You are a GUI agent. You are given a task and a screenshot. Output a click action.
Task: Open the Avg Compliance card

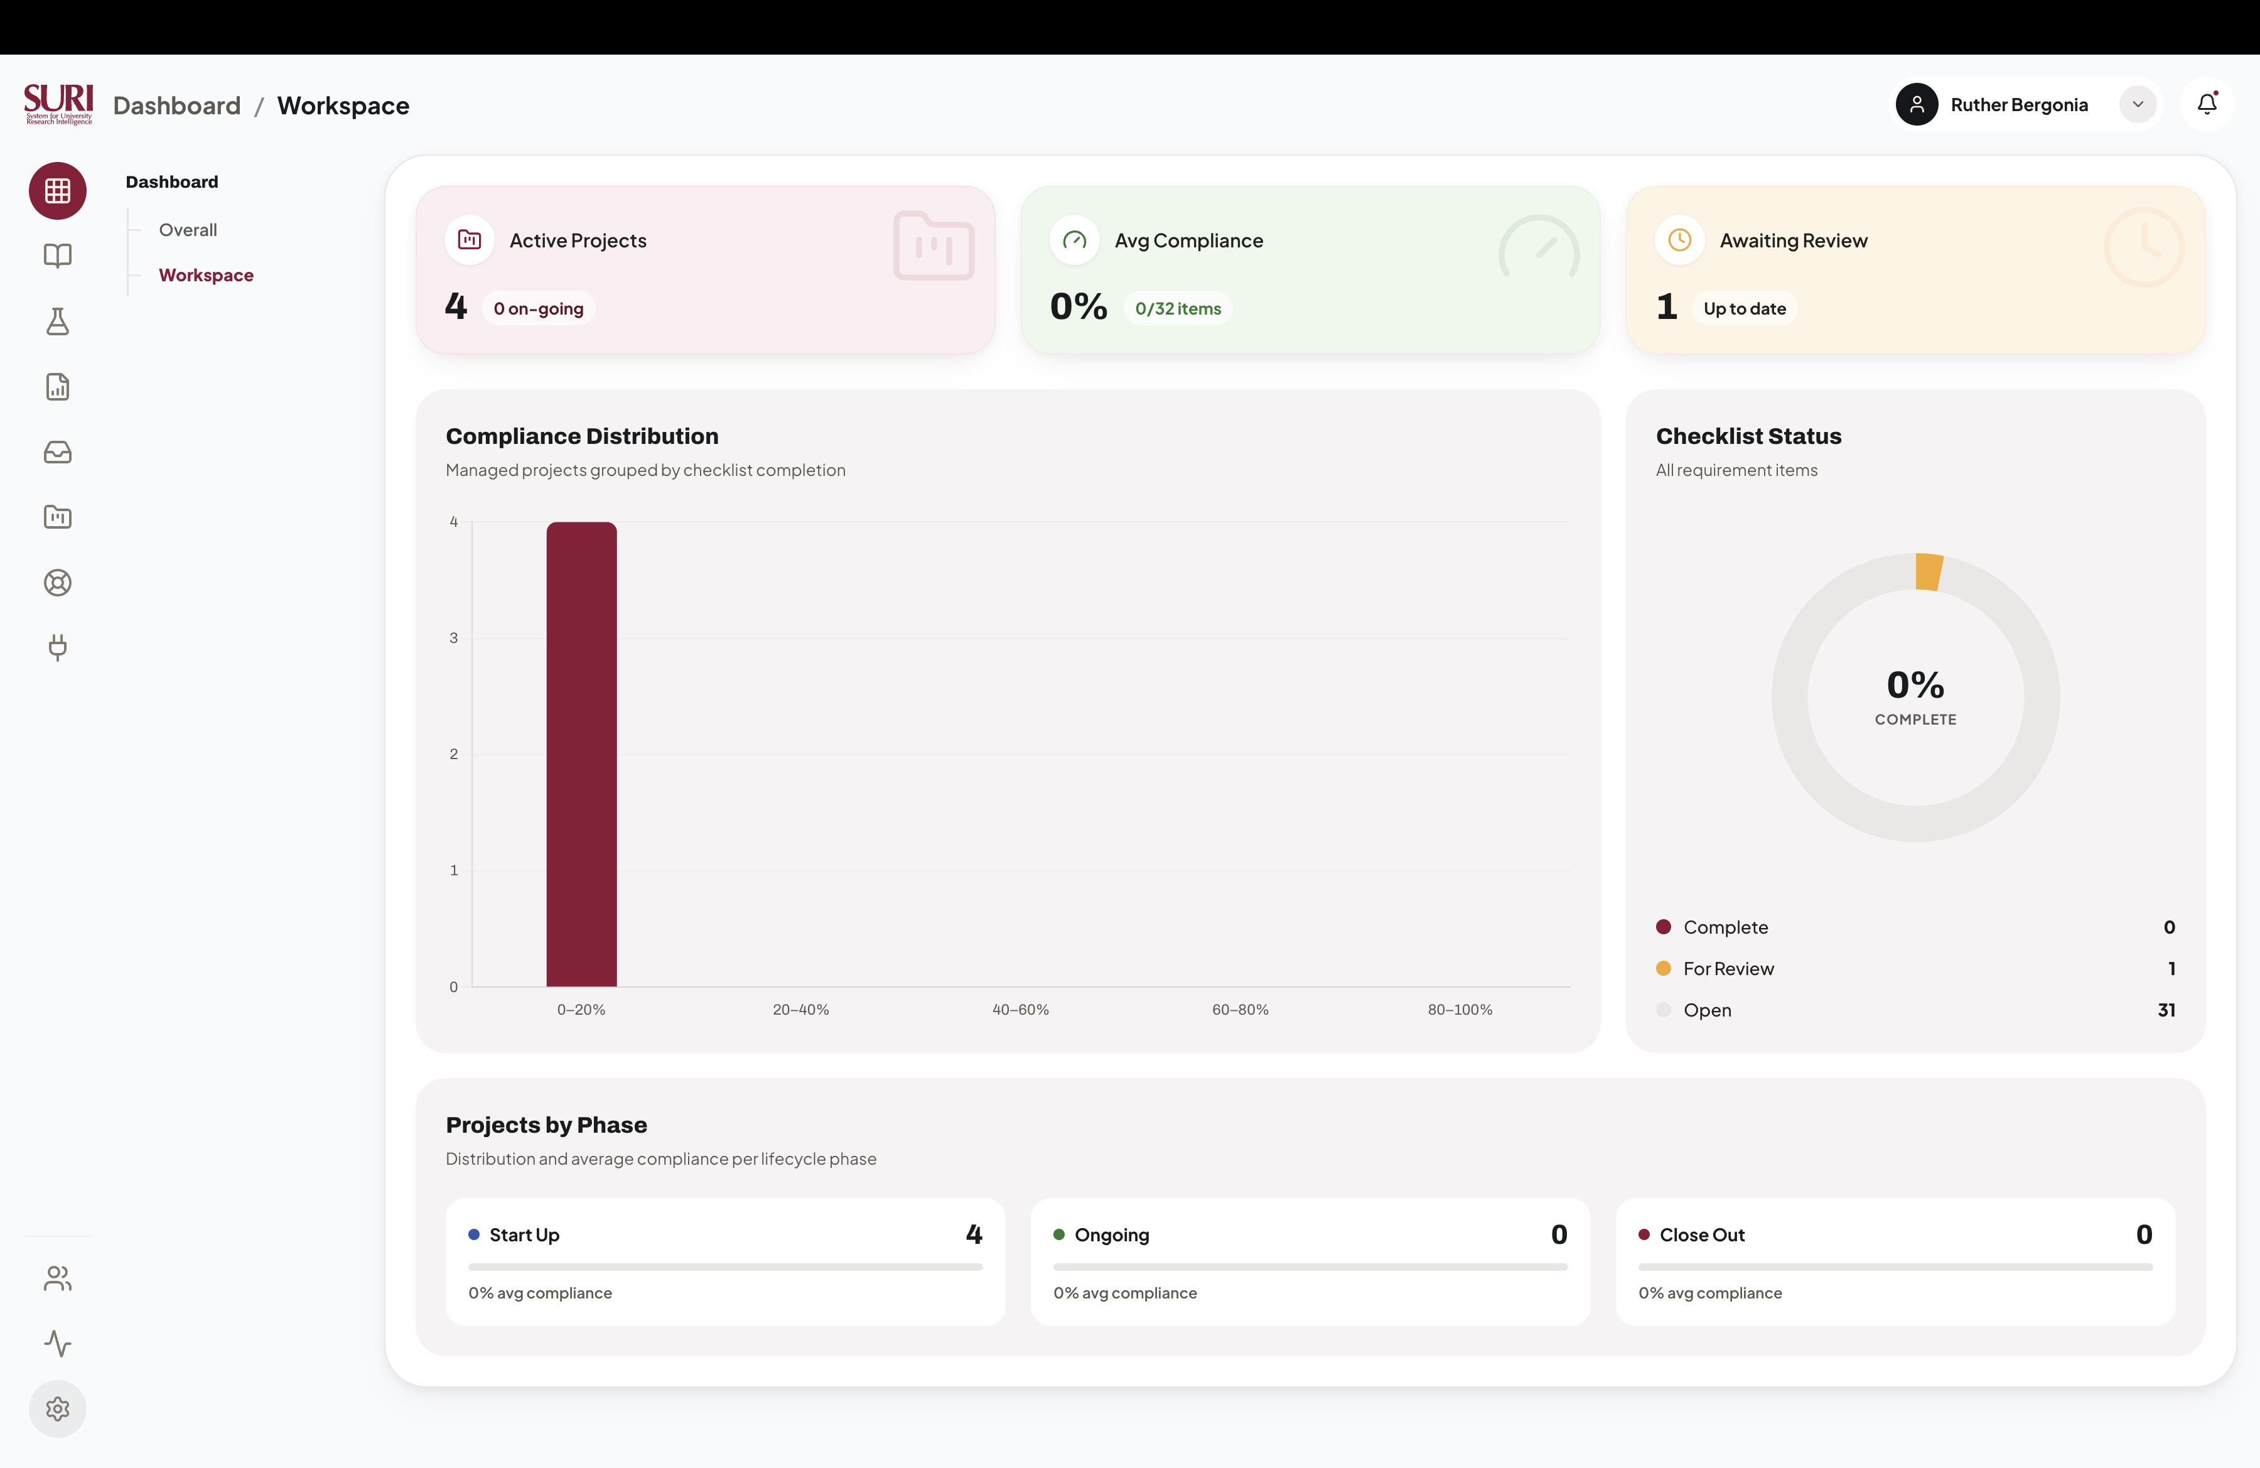tap(1310, 271)
